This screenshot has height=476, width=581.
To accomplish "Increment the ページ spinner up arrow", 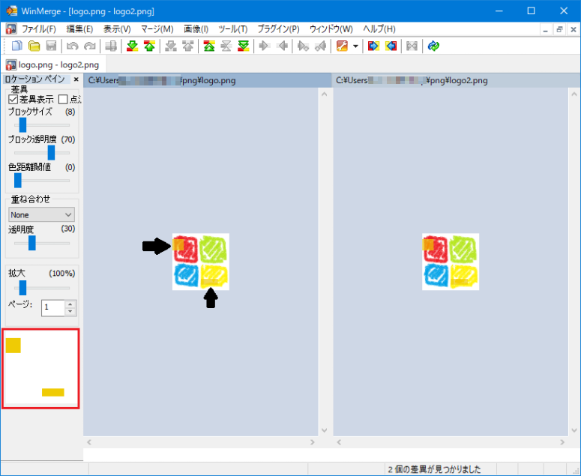I will tap(70, 304).
